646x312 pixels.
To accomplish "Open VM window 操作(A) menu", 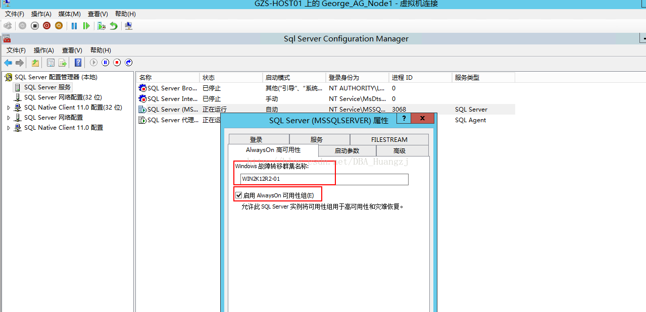I will point(41,14).
